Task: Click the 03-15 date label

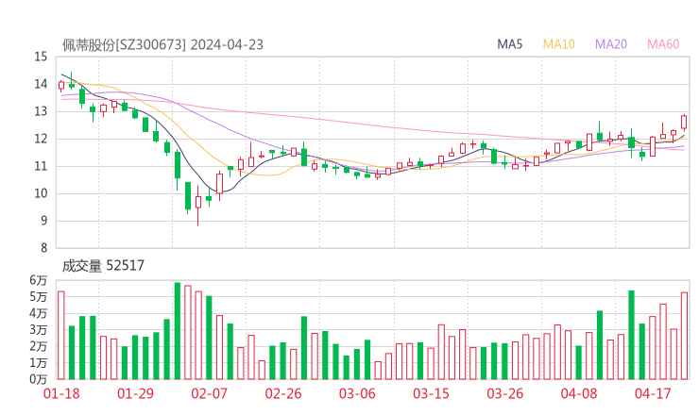Action: point(431,393)
